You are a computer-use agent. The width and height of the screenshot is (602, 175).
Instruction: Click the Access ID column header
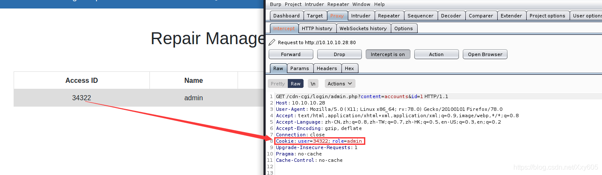point(82,80)
